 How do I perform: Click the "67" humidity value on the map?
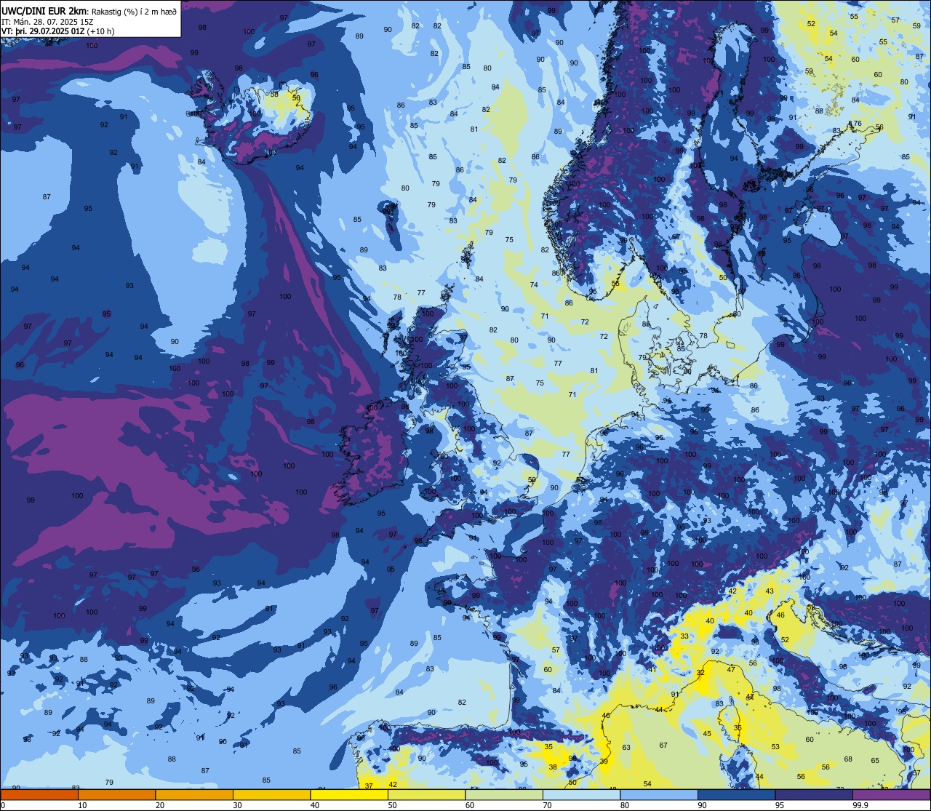pos(663,745)
